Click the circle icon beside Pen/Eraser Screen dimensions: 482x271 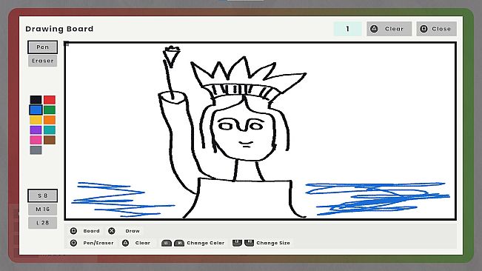73,243
